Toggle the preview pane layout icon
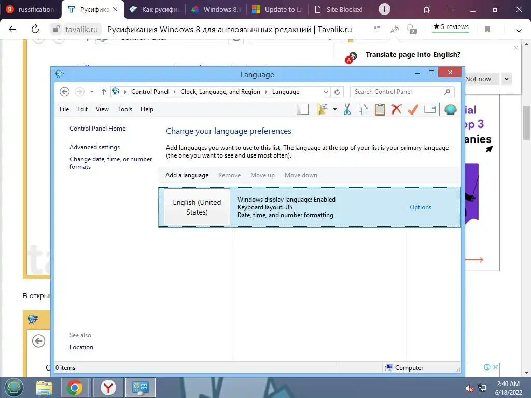This screenshot has width=531, height=398. (302, 109)
